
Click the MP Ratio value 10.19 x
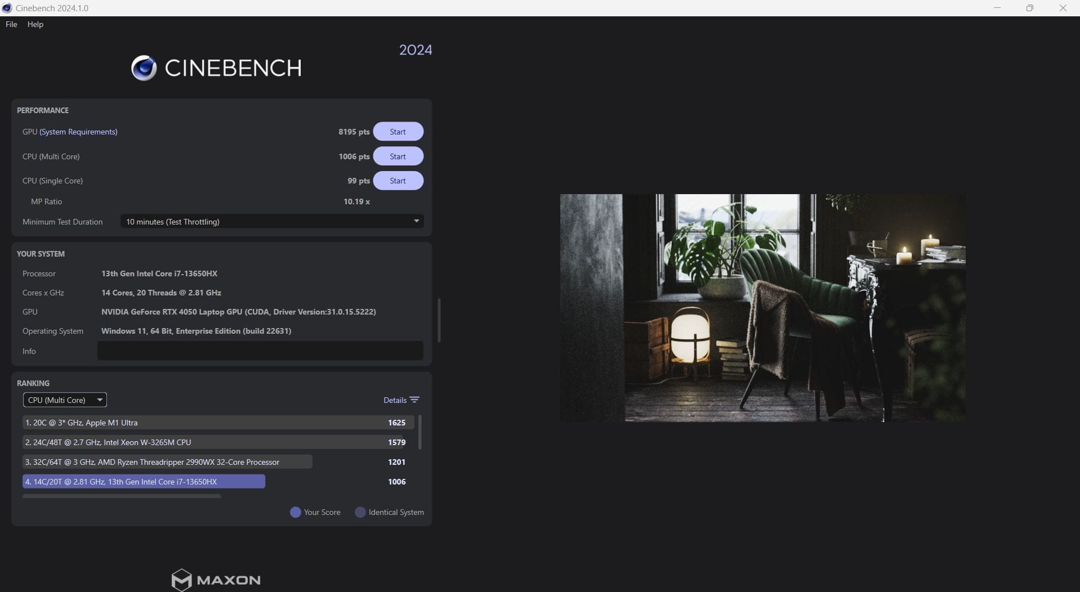(356, 201)
